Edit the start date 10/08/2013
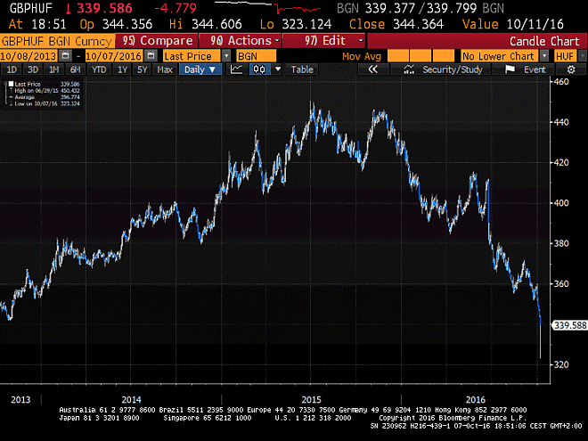Screen dimensions: 588x441 [x=29, y=56]
